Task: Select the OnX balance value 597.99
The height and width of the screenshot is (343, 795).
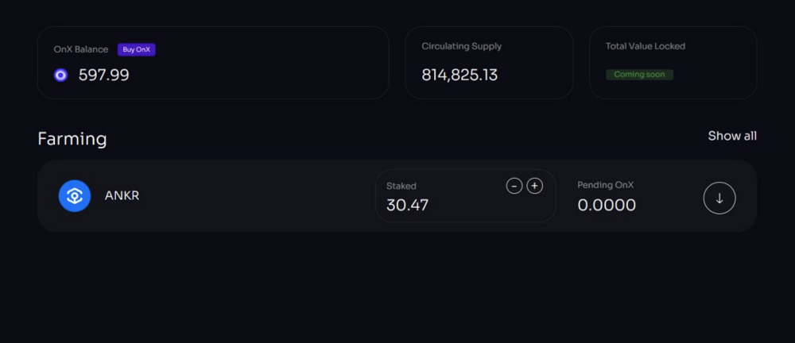Action: [x=104, y=75]
